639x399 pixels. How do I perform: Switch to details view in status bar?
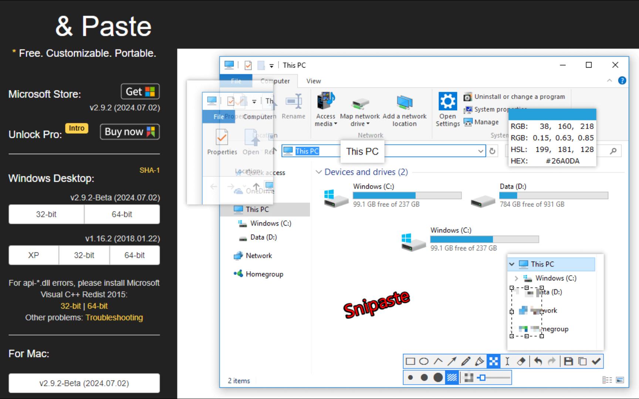coord(607,380)
